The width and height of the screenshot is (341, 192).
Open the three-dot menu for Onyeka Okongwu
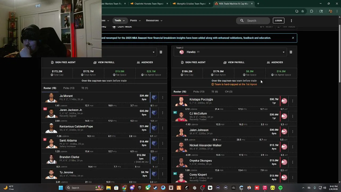click(293, 162)
